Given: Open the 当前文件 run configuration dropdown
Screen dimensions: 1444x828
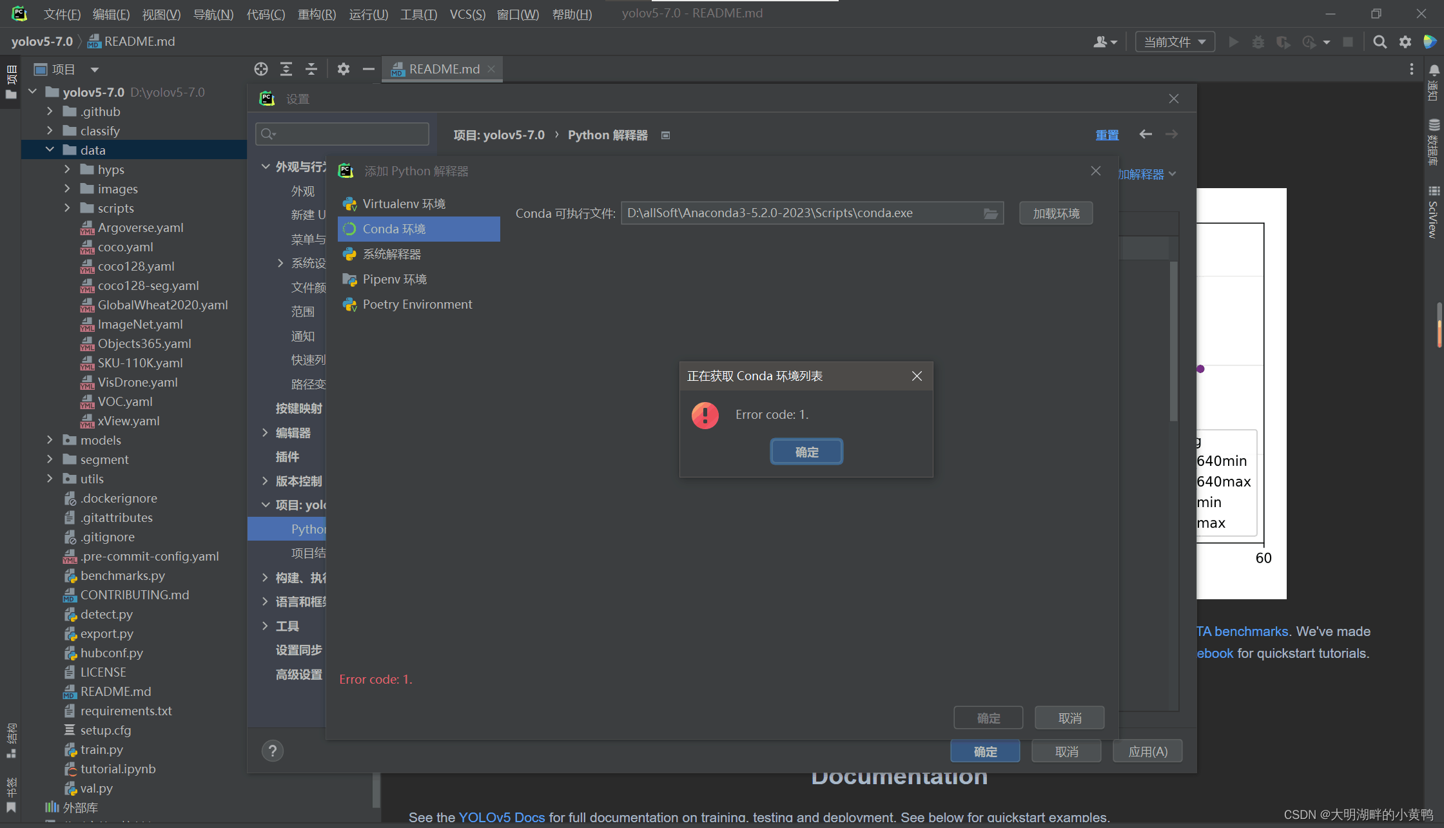Looking at the screenshot, I should 1175,42.
